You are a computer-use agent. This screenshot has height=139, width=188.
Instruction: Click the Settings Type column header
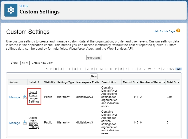(x=66, y=82)
